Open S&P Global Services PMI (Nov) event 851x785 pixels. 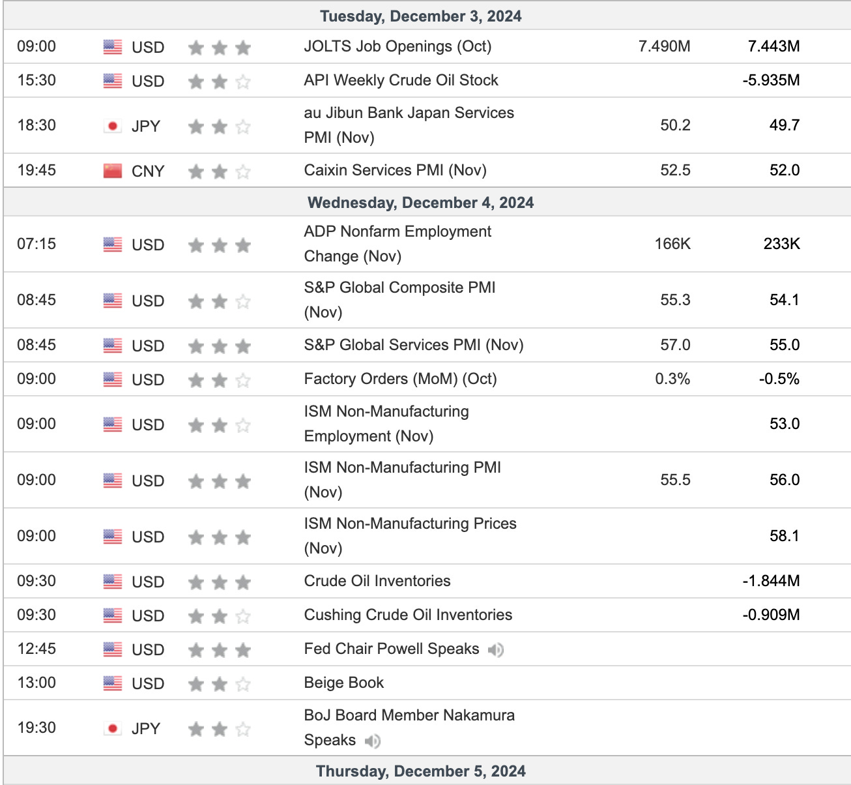(414, 345)
